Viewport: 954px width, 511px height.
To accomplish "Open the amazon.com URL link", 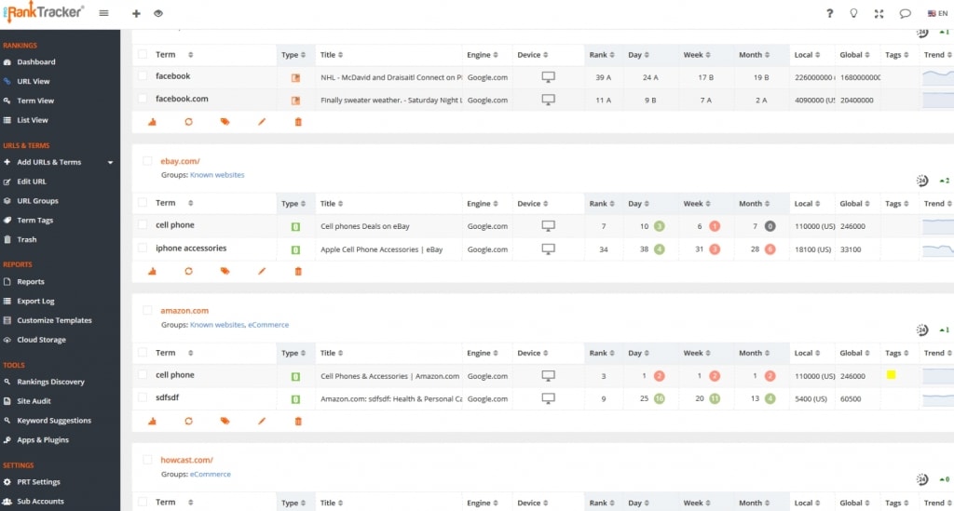I will [184, 311].
